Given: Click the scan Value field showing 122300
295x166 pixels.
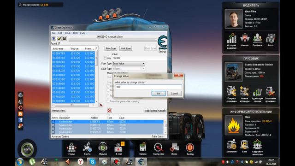Looking at the screenshot, I should (139, 58).
